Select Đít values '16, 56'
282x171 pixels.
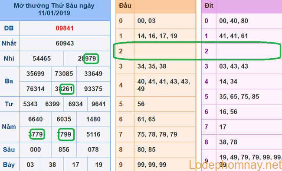point(228,112)
